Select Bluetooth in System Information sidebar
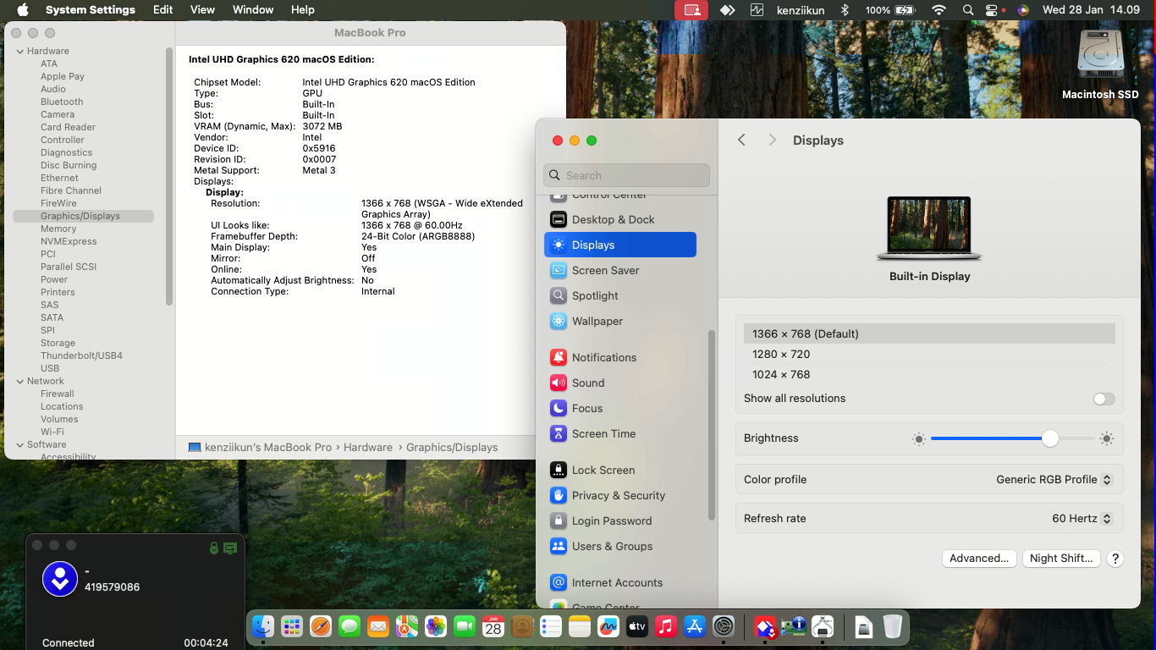This screenshot has height=650, width=1156. (62, 102)
